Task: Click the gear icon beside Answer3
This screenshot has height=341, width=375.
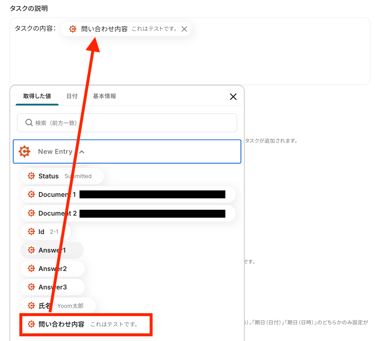Action: tap(31, 287)
